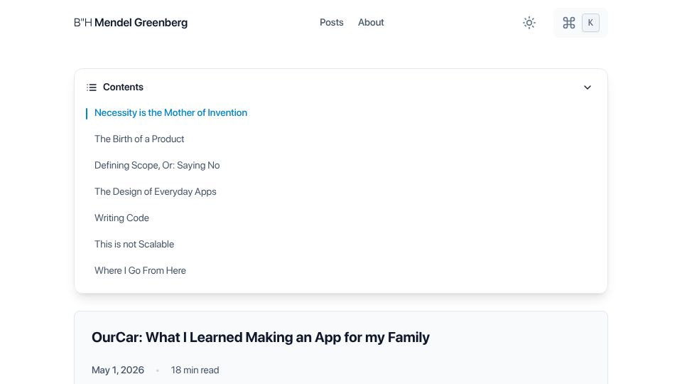Screen dimensions: 682x384
Task: Jump to Where I Go From Here
Action: [140, 271]
